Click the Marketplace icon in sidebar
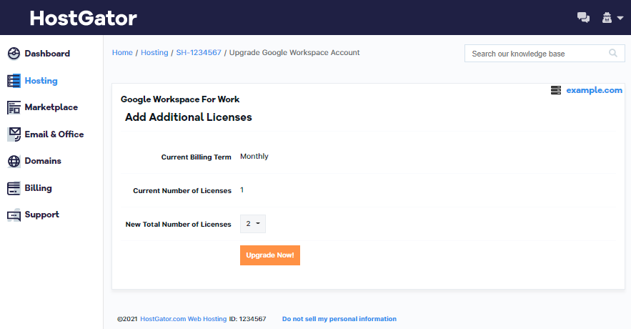 (x=14, y=107)
